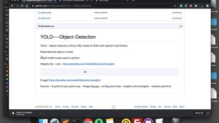Open the API footer link
219x123 pixels.
160,107
